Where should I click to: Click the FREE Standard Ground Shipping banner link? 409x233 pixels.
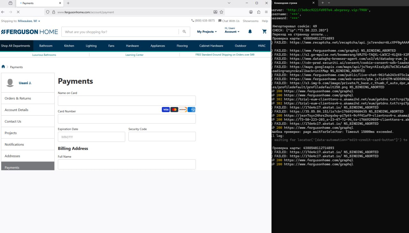(225, 55)
